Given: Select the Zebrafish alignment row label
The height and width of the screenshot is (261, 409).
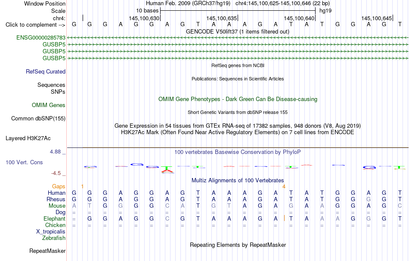Looking at the screenshot, I should point(54,238).
